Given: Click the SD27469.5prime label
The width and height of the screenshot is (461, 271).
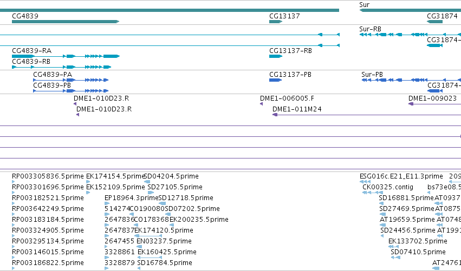Looking at the screenshot, I should 407,209.
